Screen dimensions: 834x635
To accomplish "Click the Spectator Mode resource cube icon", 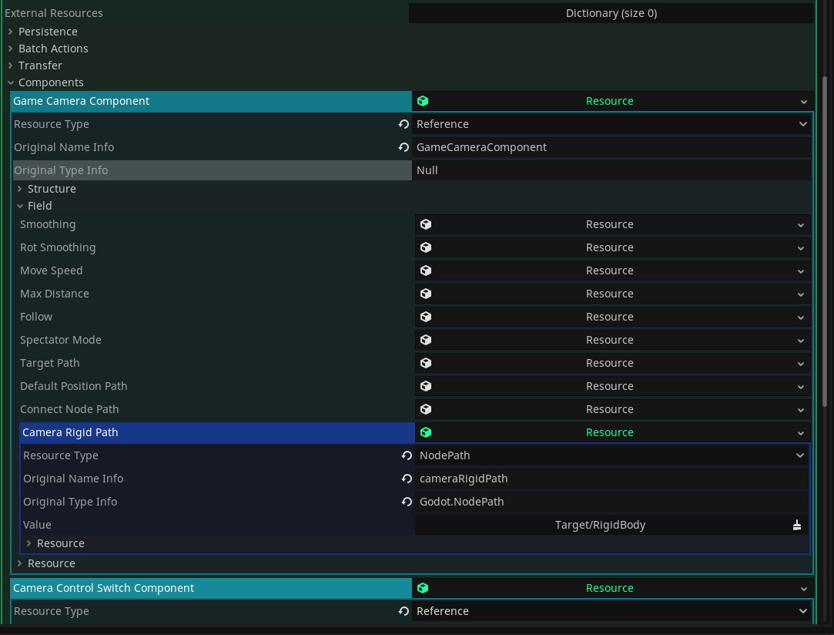I will coord(426,340).
